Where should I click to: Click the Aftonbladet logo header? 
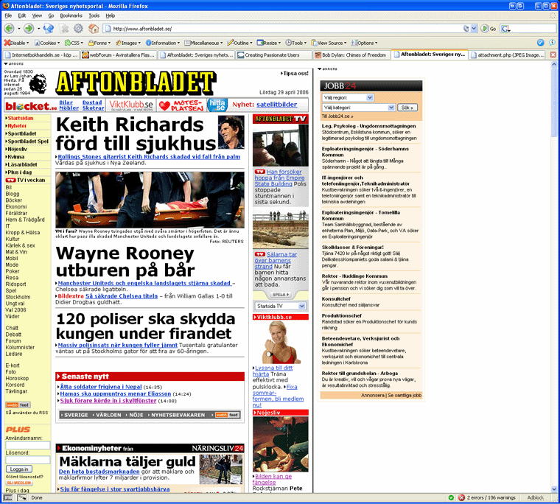tap(136, 83)
